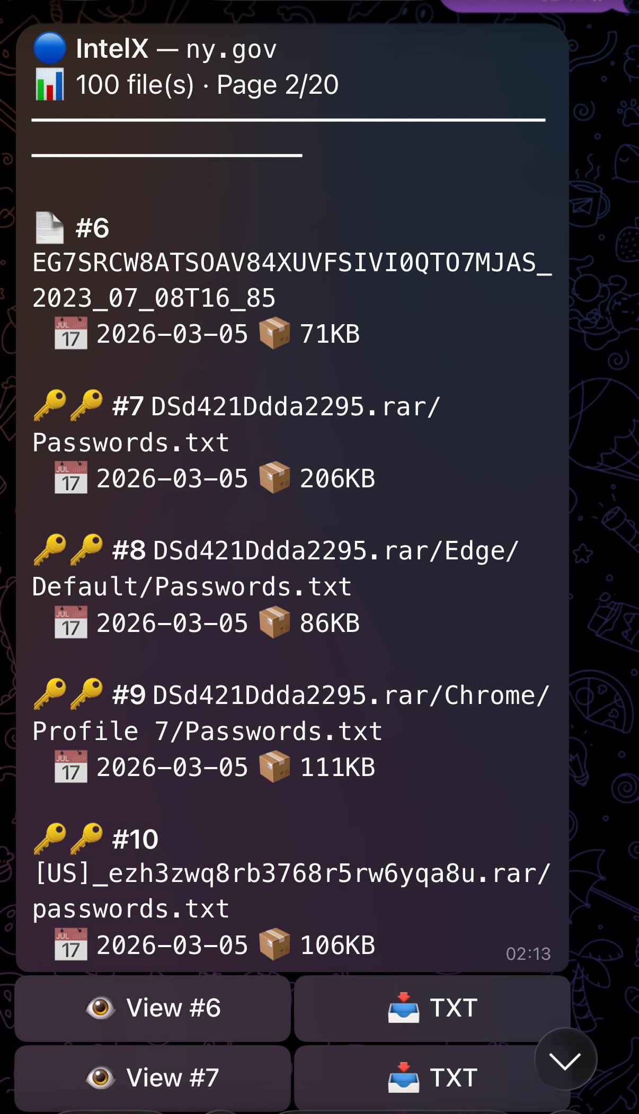Click the bar chart icon next to 100 file(s)
This screenshot has width=639, height=1114.
[50, 85]
